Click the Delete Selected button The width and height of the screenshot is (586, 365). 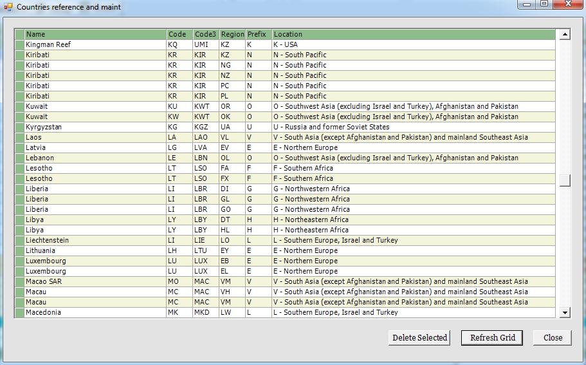[419, 338]
